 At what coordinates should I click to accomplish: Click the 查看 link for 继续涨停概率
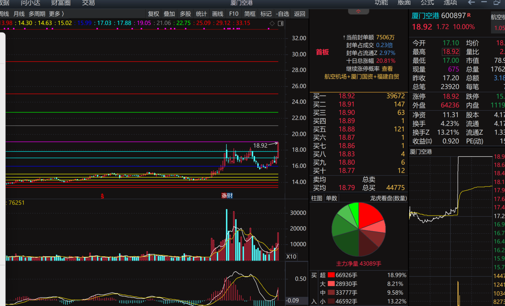(387, 69)
